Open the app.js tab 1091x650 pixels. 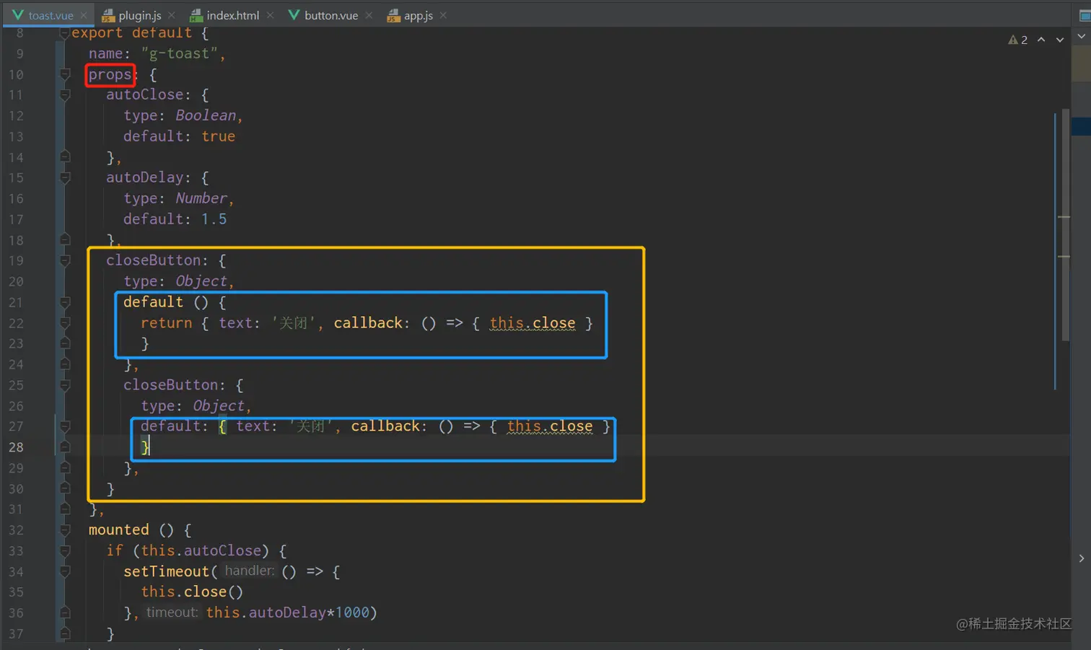(x=419, y=15)
